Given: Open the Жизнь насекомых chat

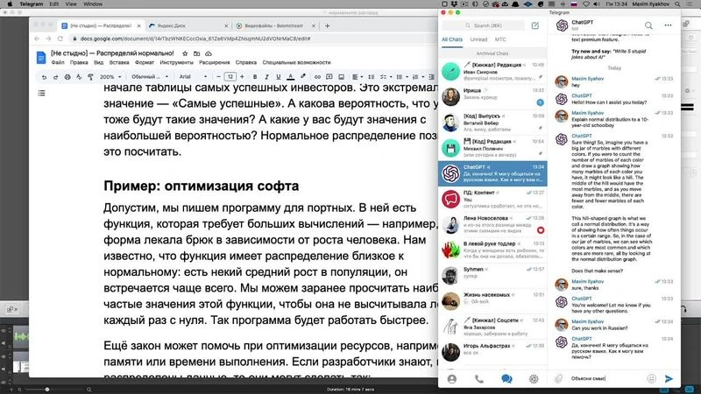Looking at the screenshot, I should 492,301.
